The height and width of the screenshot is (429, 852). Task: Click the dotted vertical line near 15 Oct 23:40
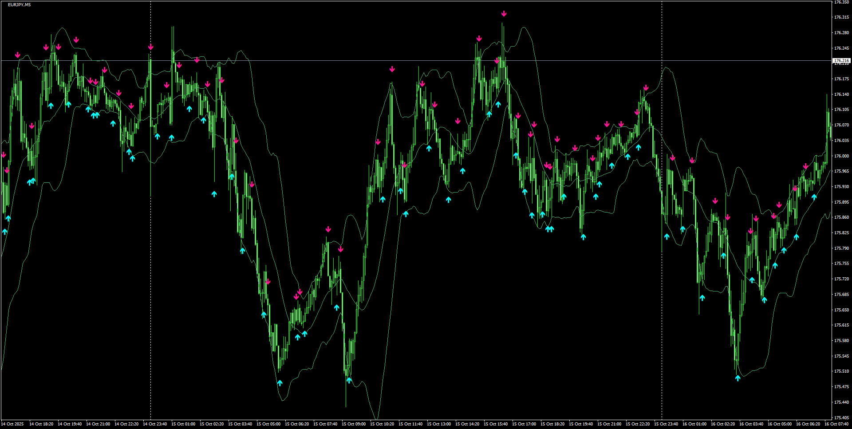[662, 222]
